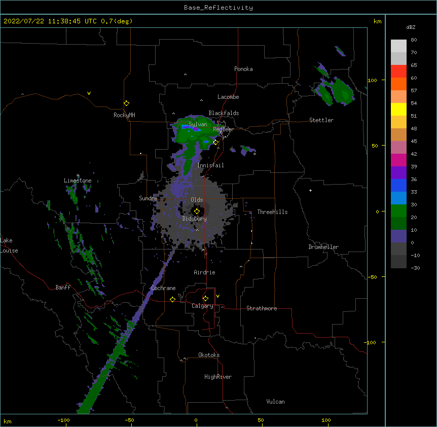Pick the slate purple legend swatch near 10
This screenshot has width=437, height=427.
pyautogui.click(x=398, y=236)
